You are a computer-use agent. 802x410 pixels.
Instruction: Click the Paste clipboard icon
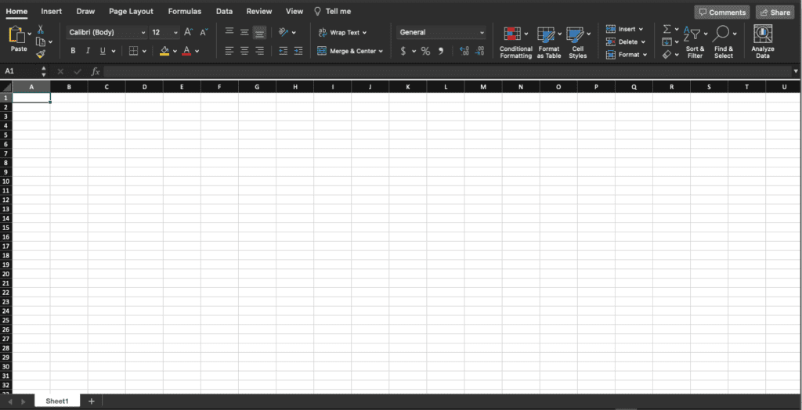[x=17, y=34]
